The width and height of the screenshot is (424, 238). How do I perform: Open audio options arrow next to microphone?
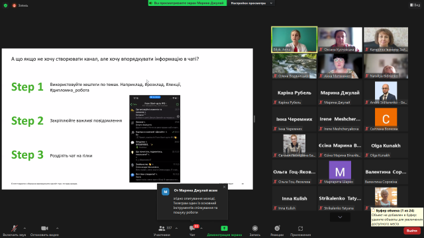point(25,228)
